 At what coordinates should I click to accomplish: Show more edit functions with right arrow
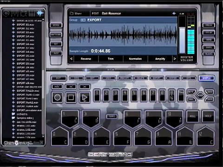(175, 59)
